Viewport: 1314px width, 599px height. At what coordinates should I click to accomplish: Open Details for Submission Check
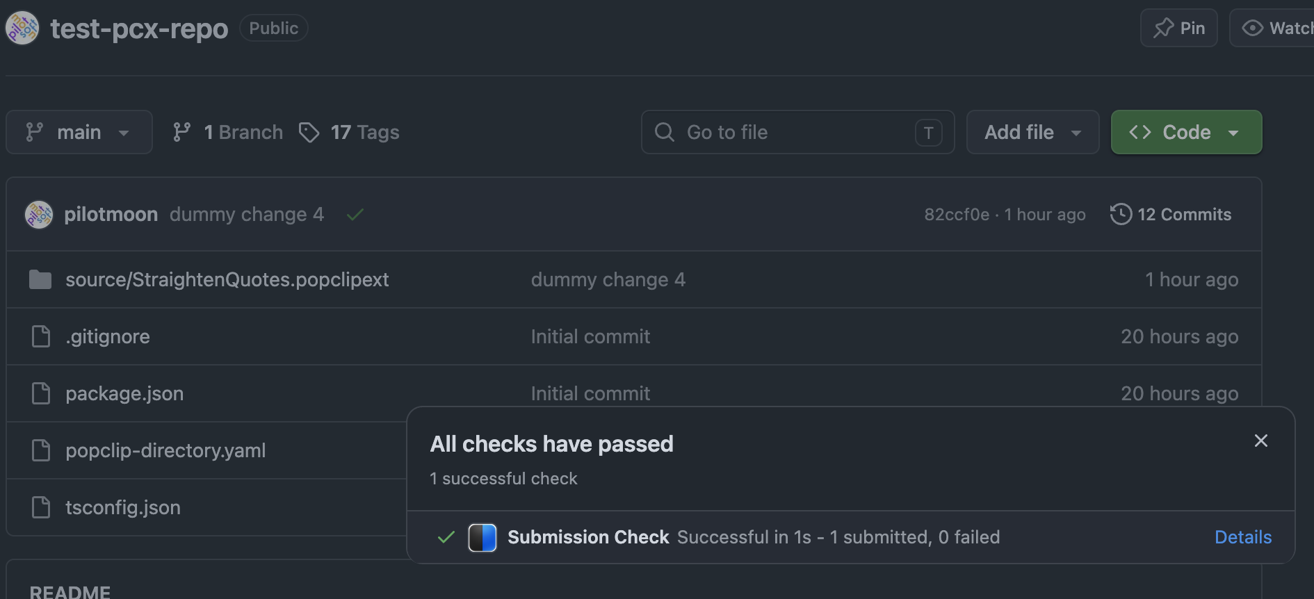coord(1243,537)
